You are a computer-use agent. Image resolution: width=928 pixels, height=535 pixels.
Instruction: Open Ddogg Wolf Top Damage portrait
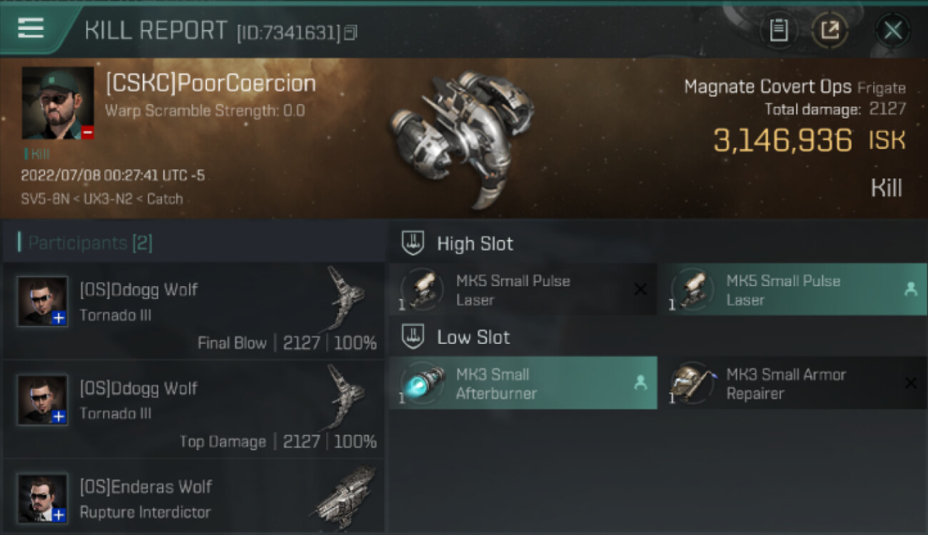[x=43, y=400]
